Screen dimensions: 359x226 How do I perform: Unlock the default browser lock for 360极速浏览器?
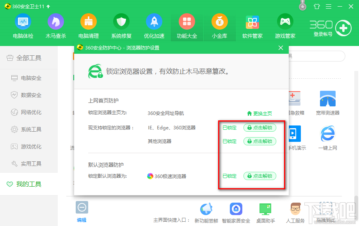tap(260, 176)
